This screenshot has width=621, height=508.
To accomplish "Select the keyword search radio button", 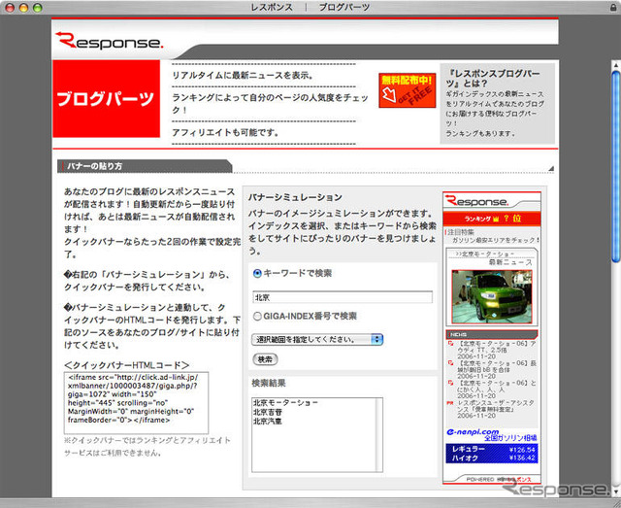I will click(x=257, y=273).
